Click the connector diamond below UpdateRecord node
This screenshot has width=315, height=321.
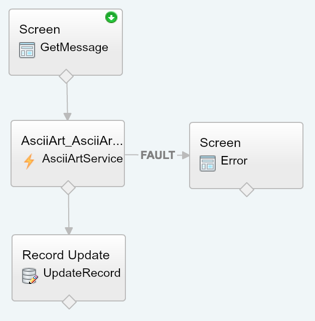69,302
